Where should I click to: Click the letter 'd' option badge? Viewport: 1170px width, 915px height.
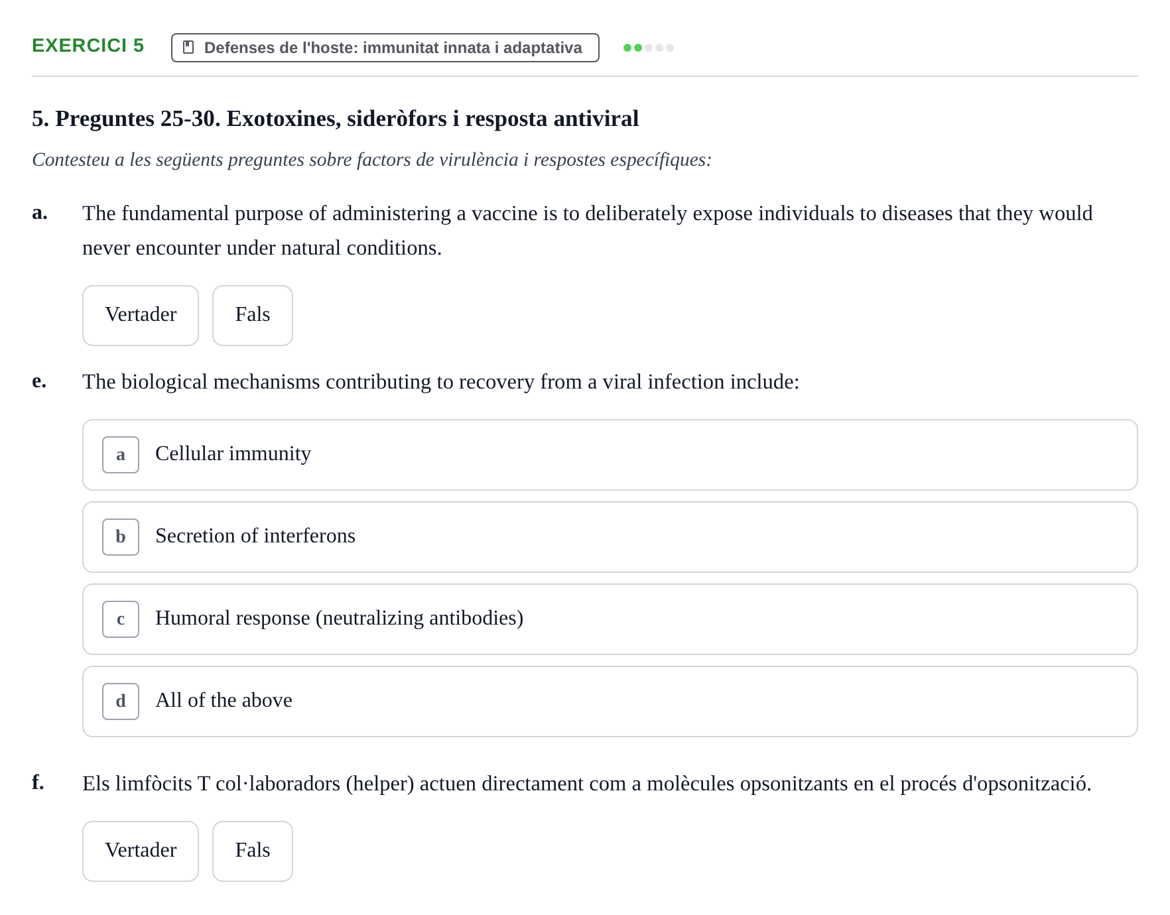point(121,701)
